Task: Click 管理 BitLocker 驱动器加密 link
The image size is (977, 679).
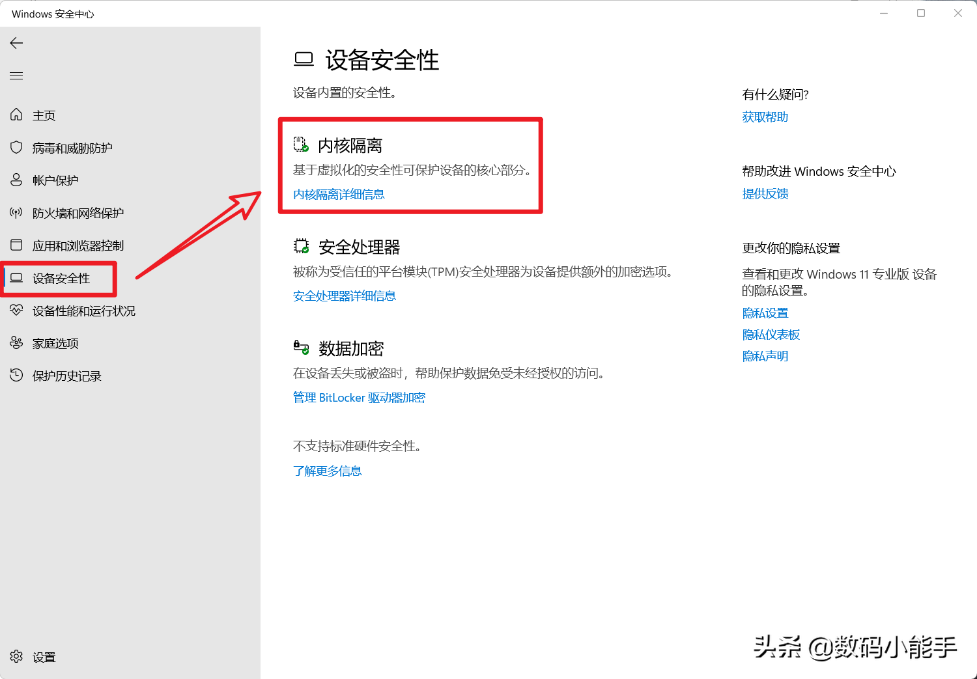Action: pyautogui.click(x=359, y=397)
